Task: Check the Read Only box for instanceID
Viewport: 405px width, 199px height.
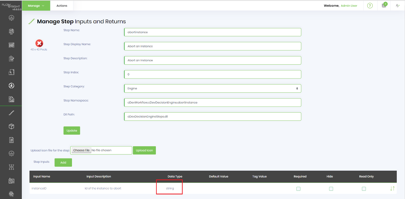Action: tap(364, 189)
